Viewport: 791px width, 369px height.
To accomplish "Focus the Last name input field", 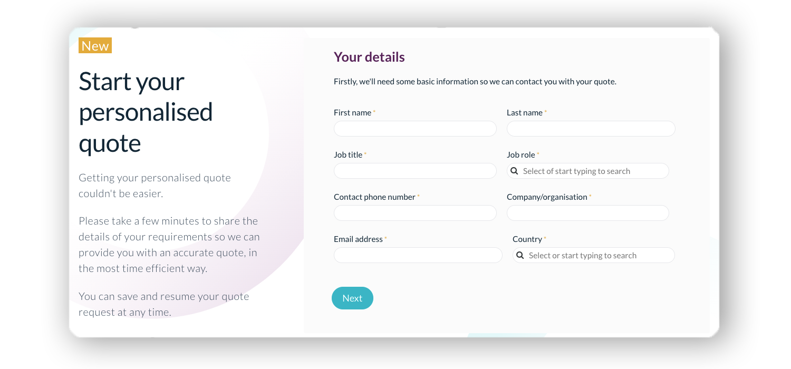I will pyautogui.click(x=591, y=129).
